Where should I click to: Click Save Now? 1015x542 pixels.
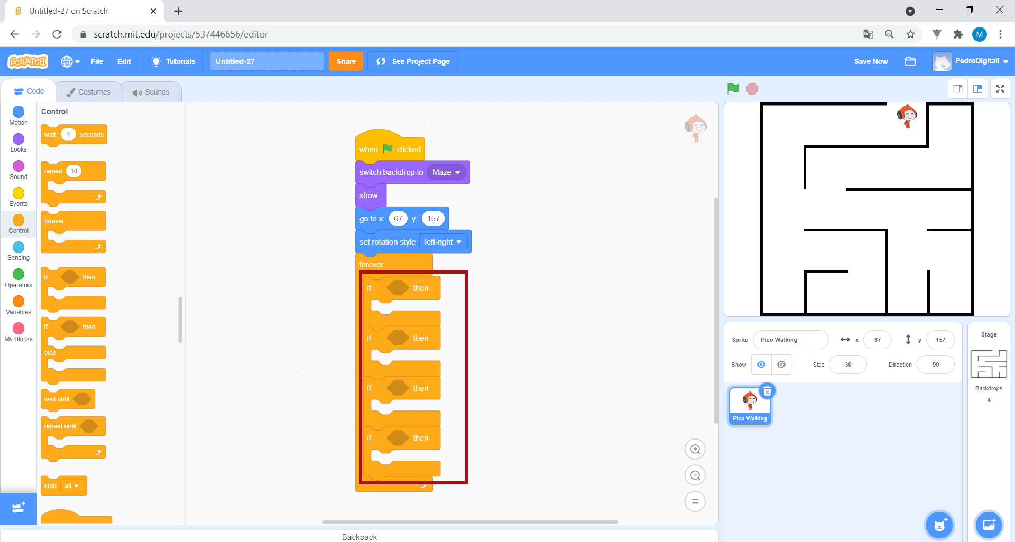pyautogui.click(x=871, y=61)
